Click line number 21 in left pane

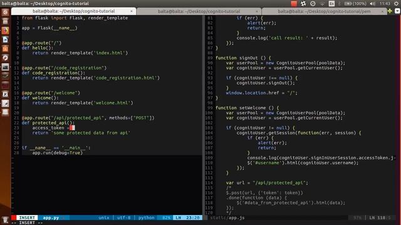coord(17,118)
